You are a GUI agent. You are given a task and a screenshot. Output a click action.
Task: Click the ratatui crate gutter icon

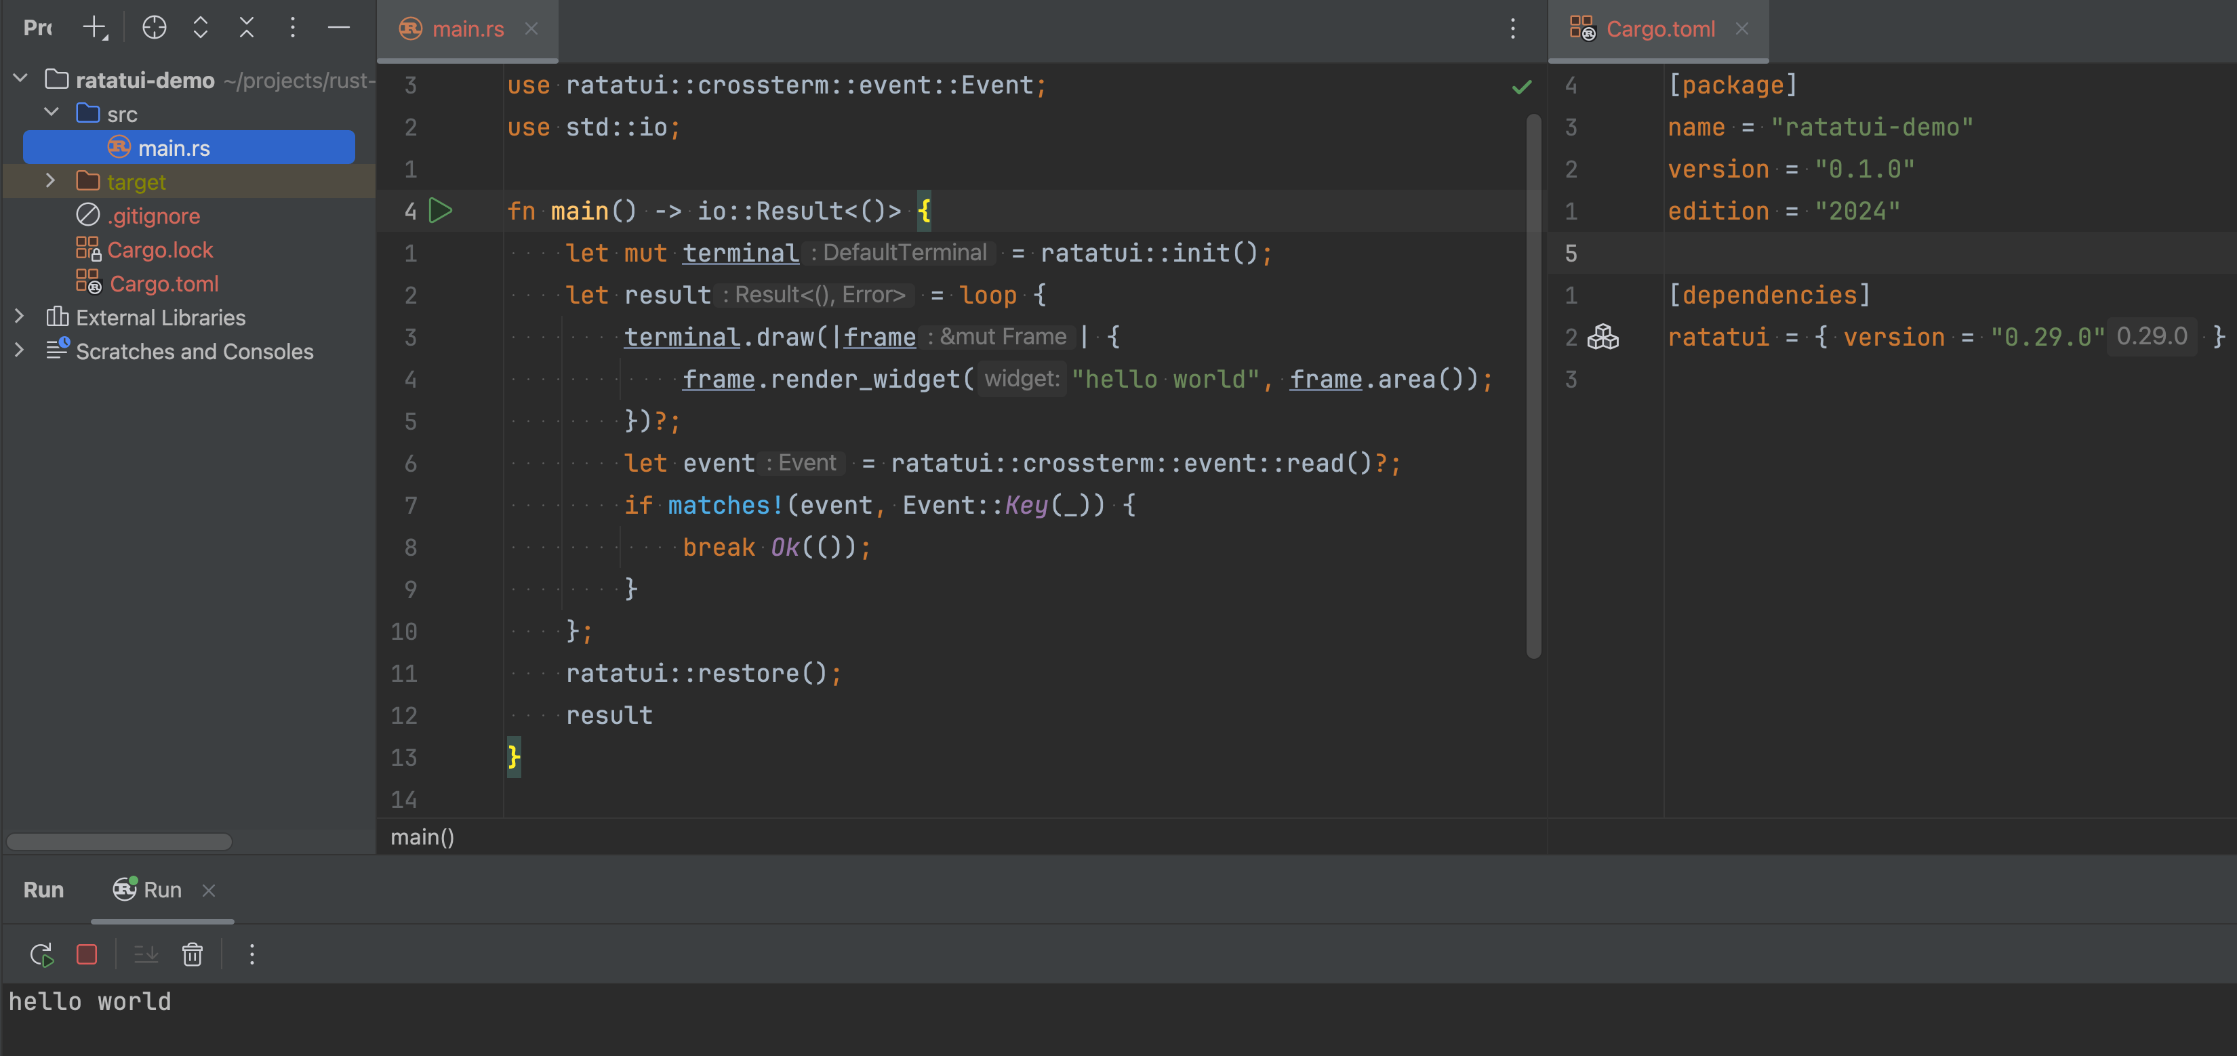point(1603,337)
